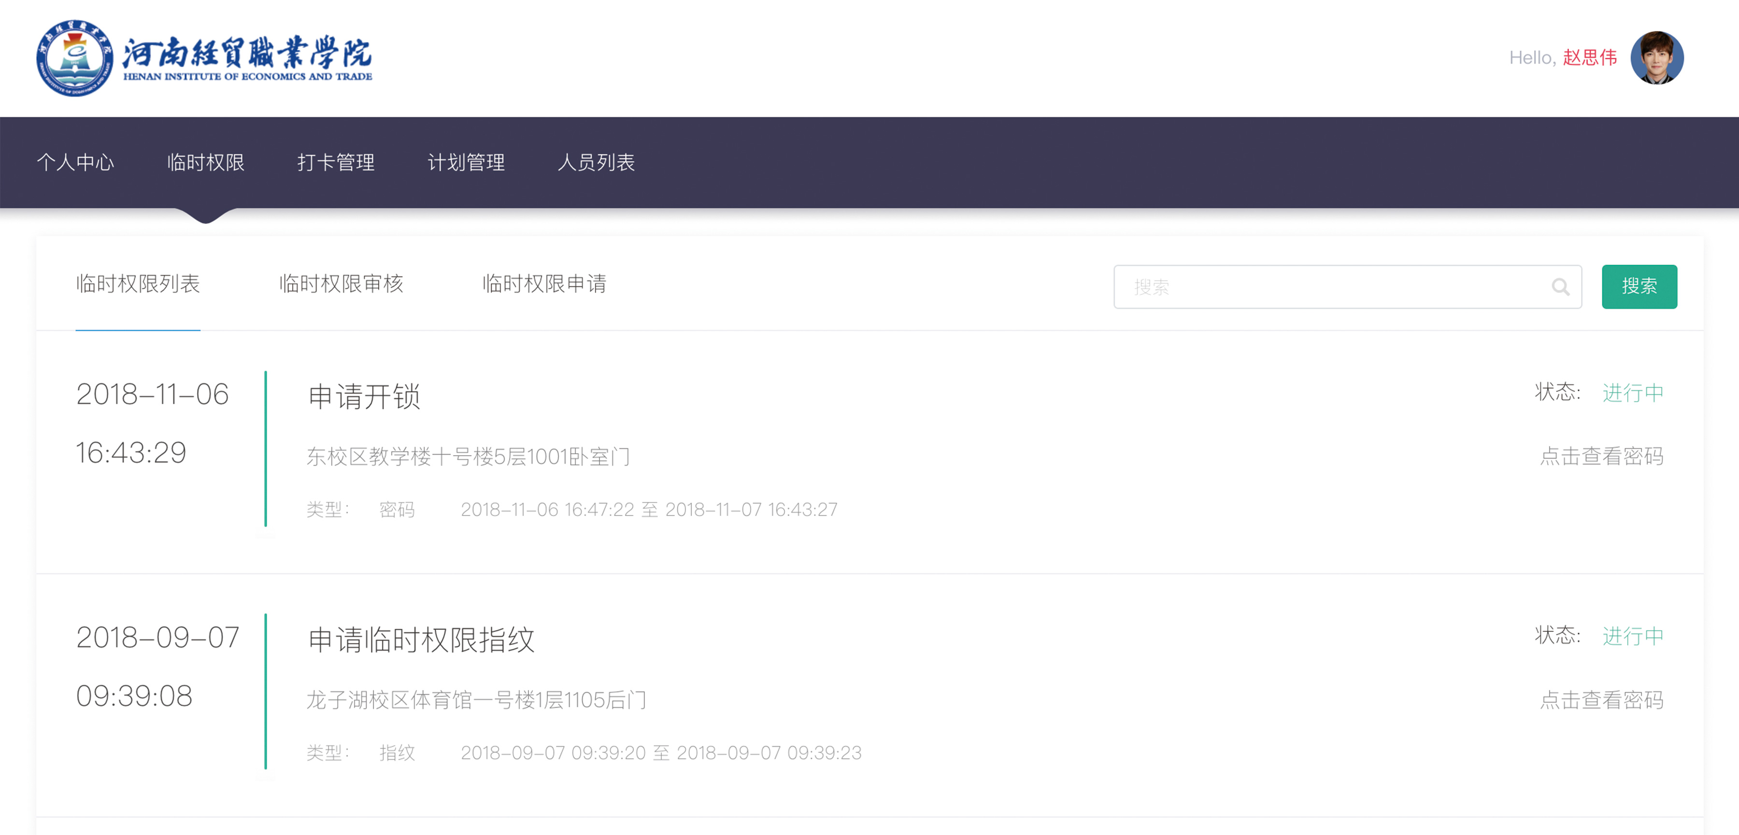Select 临时权限 navigation item
This screenshot has height=835, width=1739.
205,163
